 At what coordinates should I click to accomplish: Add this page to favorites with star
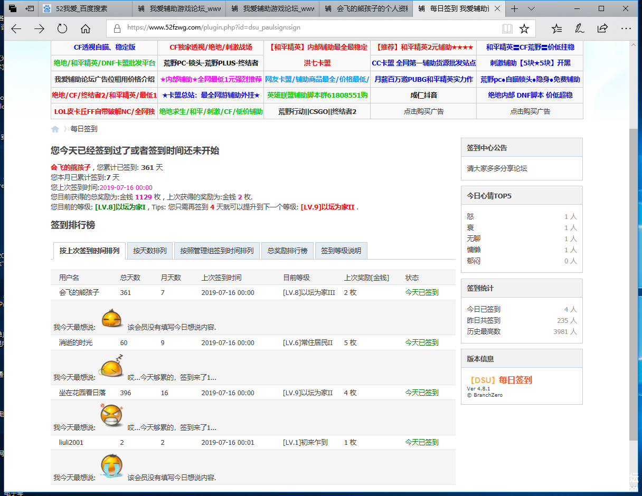[x=524, y=28]
